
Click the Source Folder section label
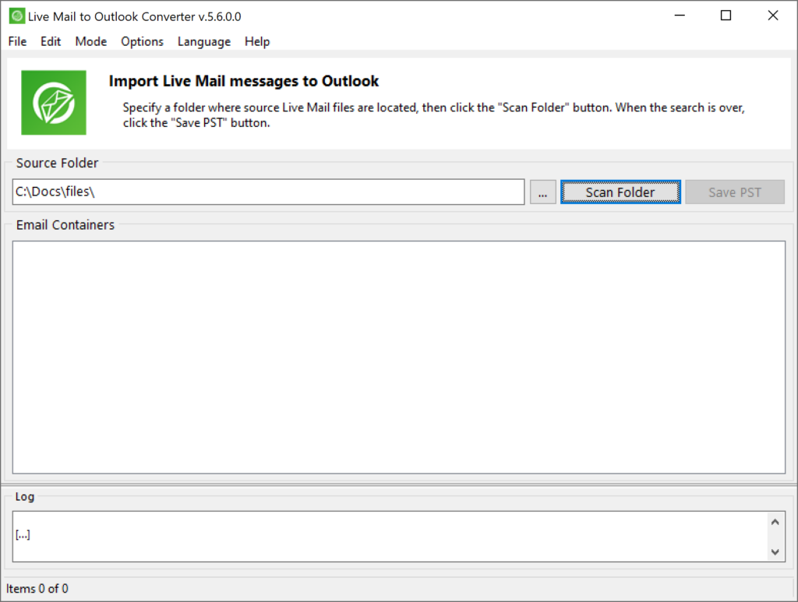(x=56, y=163)
